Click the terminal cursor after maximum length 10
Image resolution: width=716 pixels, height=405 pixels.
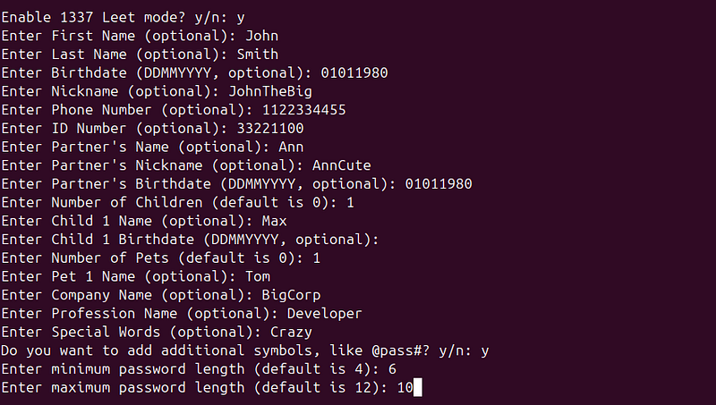tap(417, 388)
